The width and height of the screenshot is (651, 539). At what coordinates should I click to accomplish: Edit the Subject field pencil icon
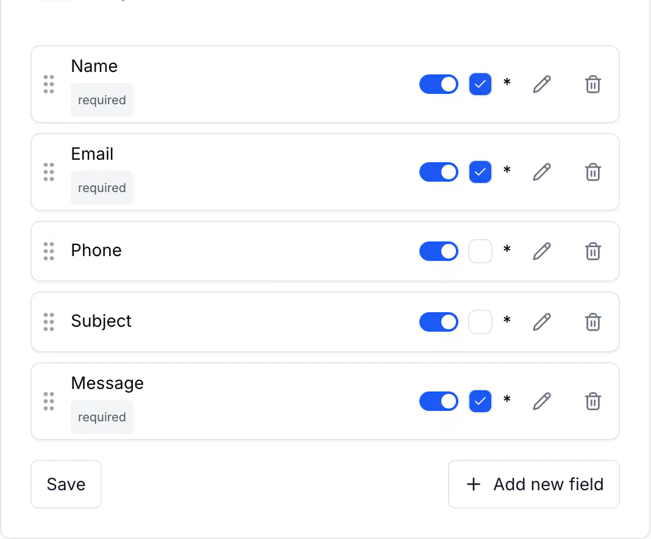[x=542, y=322]
